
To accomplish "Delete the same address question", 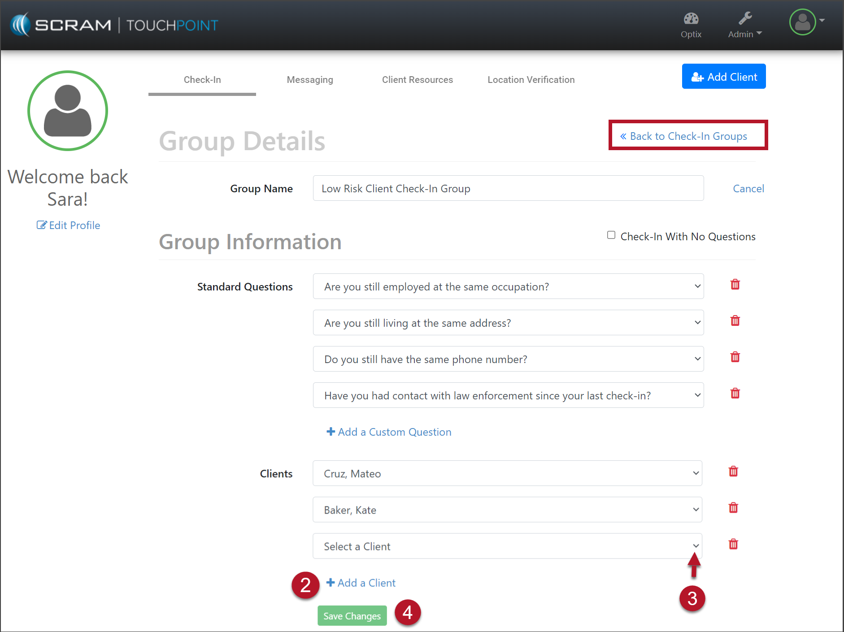I will click(x=735, y=321).
